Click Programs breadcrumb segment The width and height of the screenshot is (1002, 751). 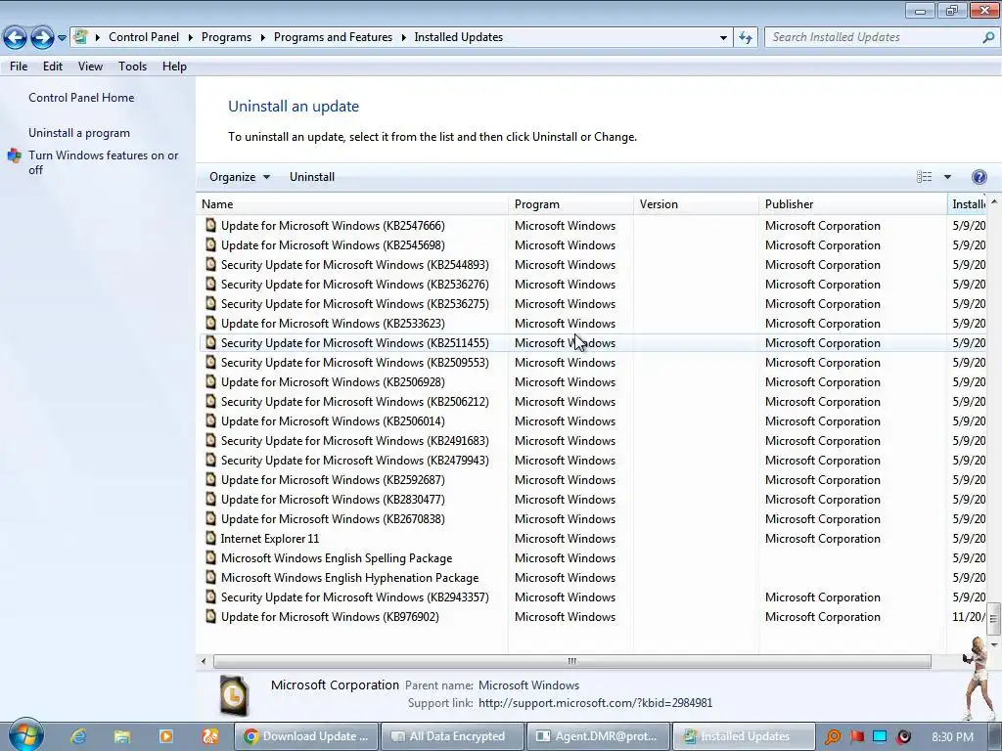226,37
